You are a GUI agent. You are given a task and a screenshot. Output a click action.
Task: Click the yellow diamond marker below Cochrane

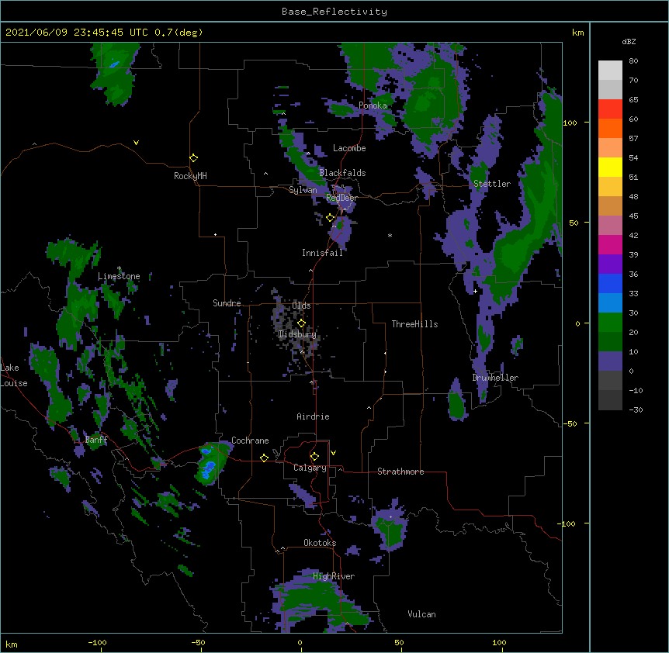(264, 458)
